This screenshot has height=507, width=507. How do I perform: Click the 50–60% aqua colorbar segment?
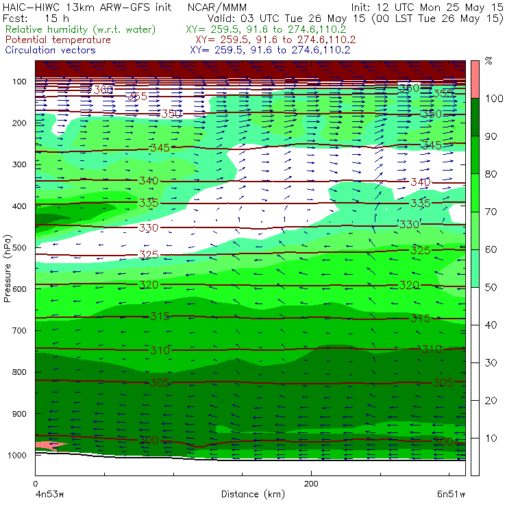(x=475, y=269)
